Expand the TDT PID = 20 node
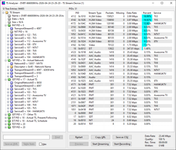176x150 pixels. tap(6, 127)
